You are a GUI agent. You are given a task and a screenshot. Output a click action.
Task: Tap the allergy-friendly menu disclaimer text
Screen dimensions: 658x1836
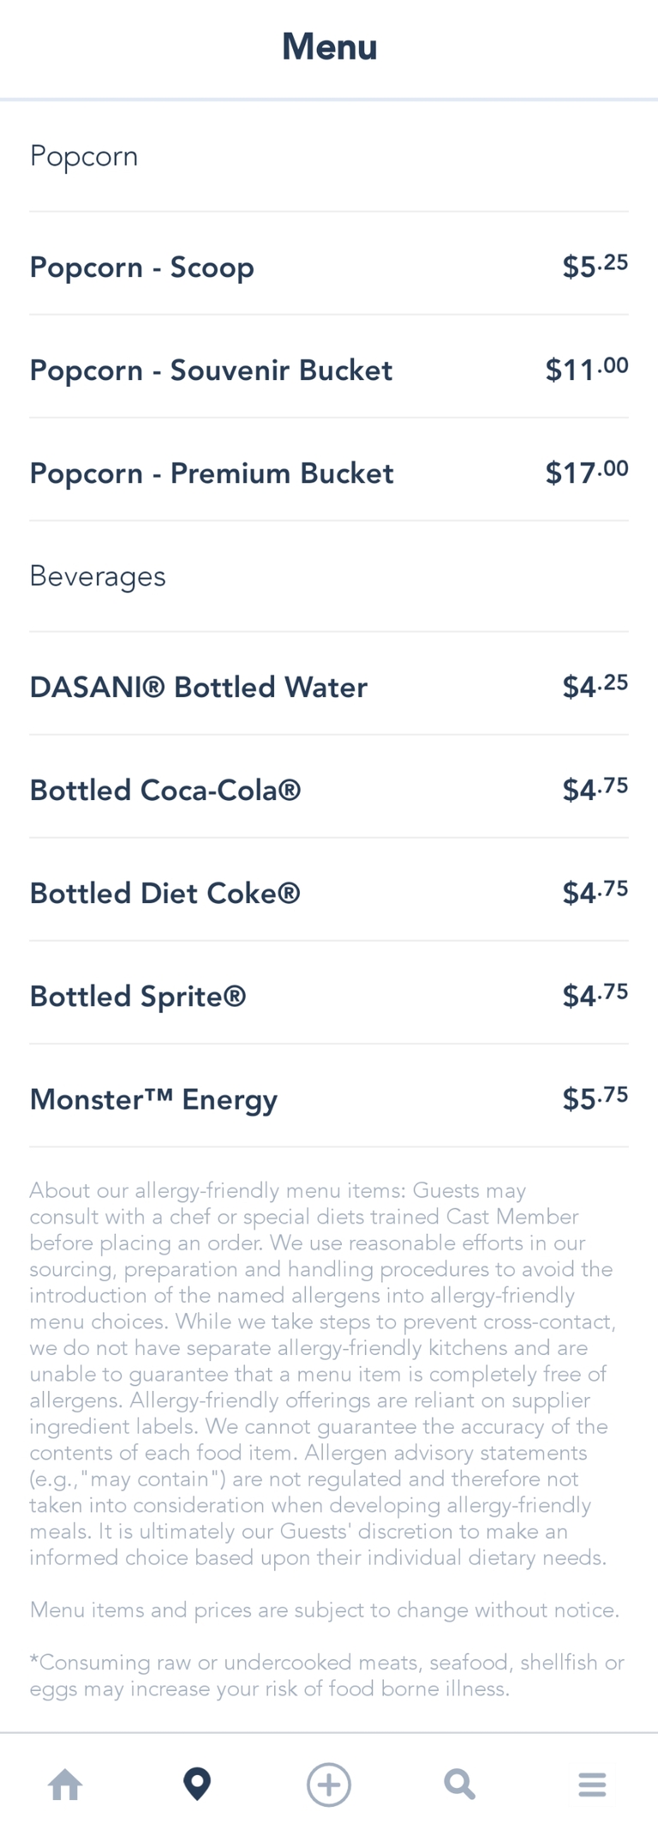322,1374
